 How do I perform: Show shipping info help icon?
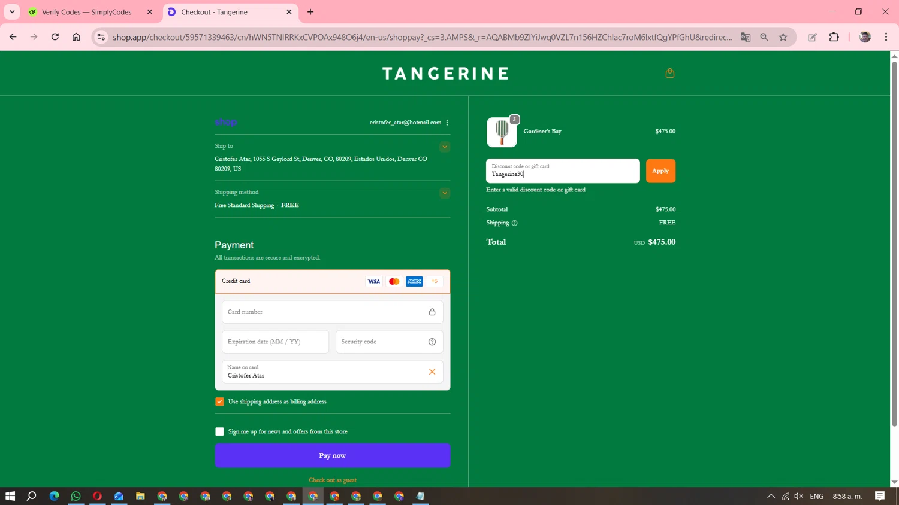[x=514, y=223]
